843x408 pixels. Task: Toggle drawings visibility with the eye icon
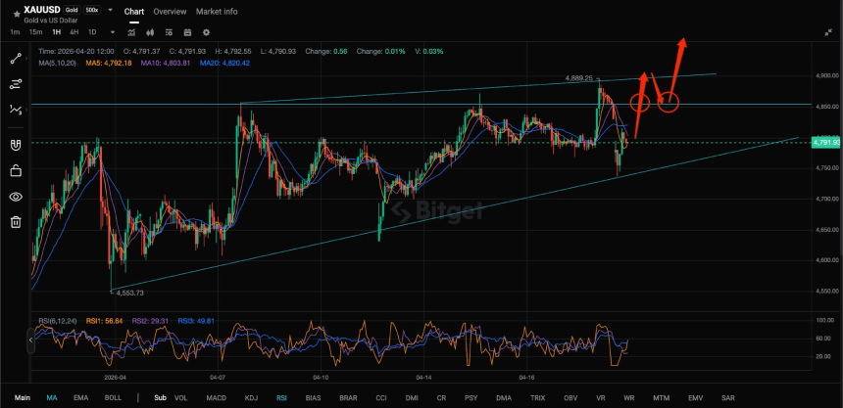click(16, 197)
